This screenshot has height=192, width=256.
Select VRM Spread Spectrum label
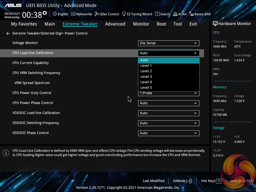[x=32, y=83]
